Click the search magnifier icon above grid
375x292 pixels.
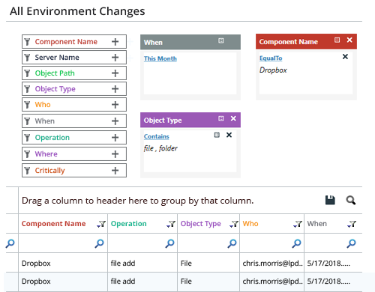(351, 200)
